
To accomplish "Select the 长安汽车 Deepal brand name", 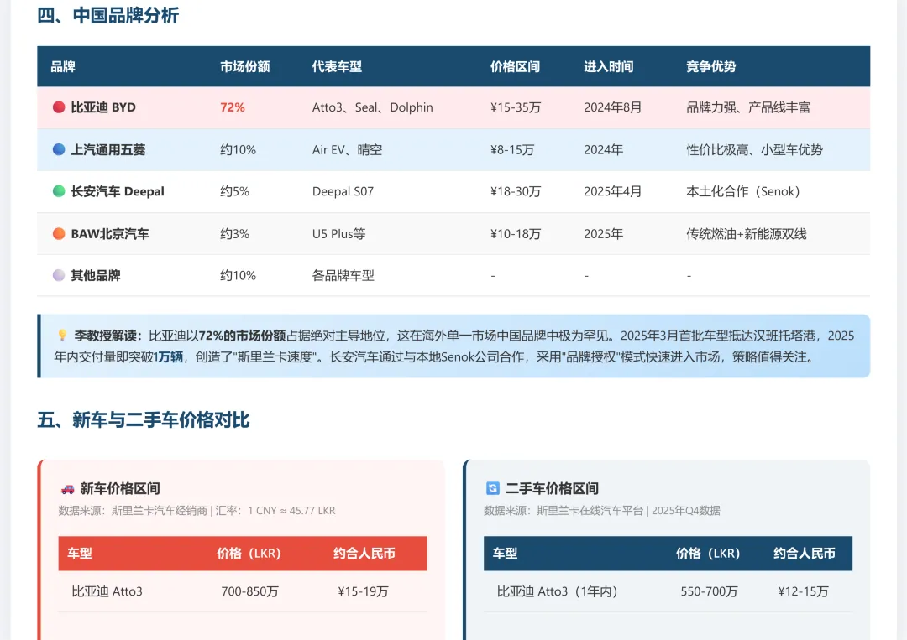I will click(118, 191).
